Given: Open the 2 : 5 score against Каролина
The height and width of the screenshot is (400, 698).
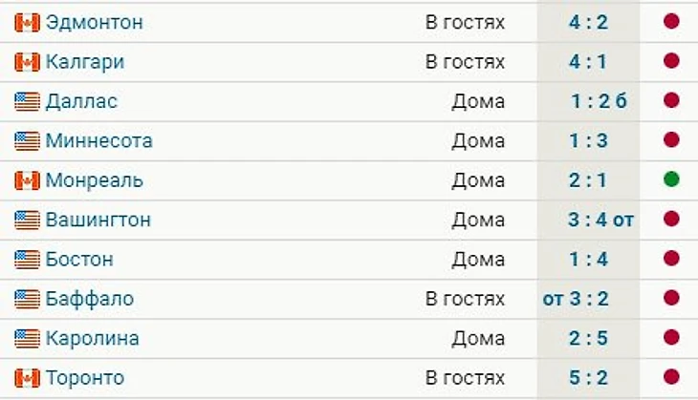Looking at the screenshot, I should point(588,339).
